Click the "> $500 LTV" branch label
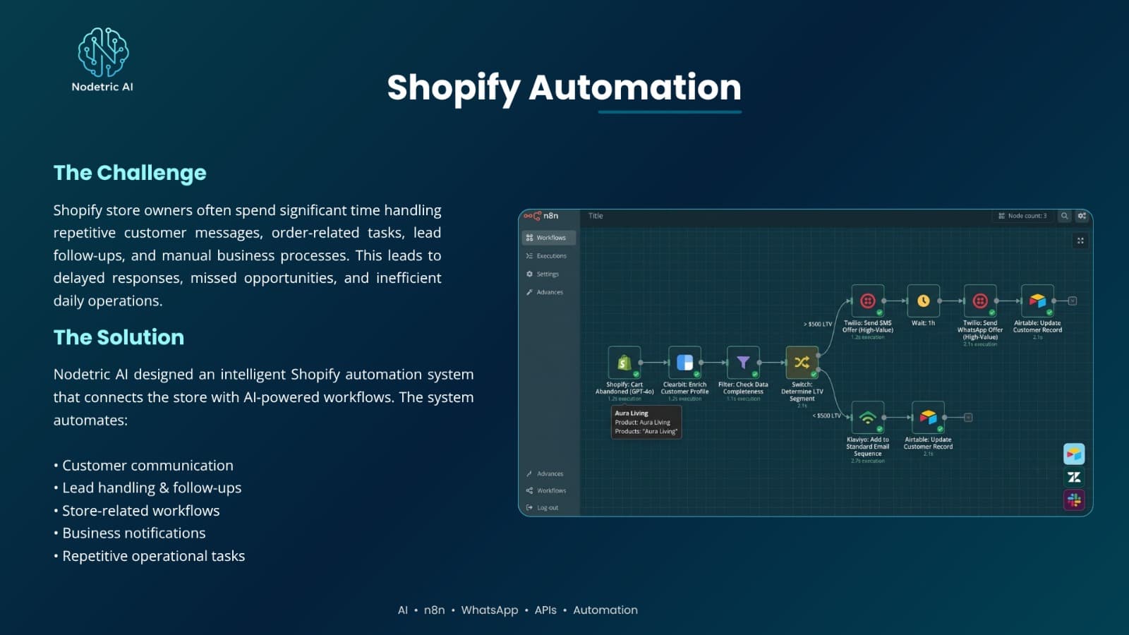Screen dimensions: 1129x635 [818, 324]
